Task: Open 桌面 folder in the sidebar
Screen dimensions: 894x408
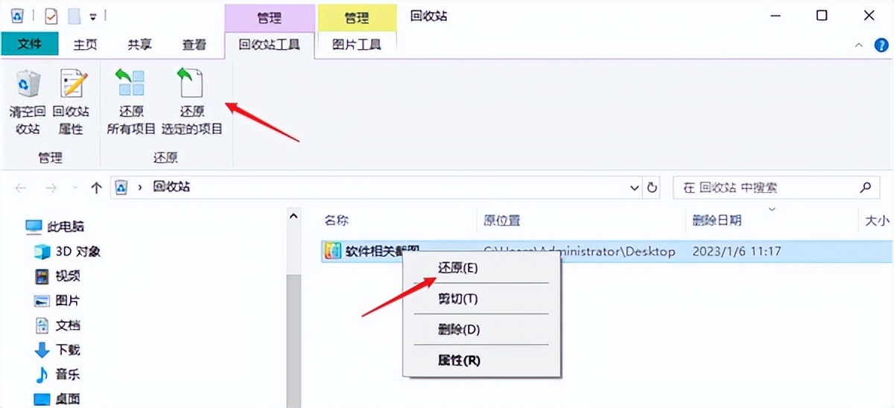Action: 58,398
